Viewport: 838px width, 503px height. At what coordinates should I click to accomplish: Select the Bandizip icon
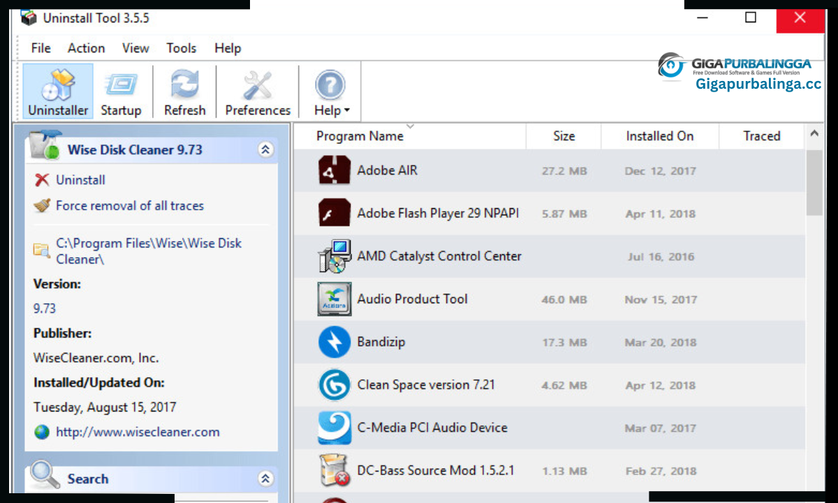(335, 342)
